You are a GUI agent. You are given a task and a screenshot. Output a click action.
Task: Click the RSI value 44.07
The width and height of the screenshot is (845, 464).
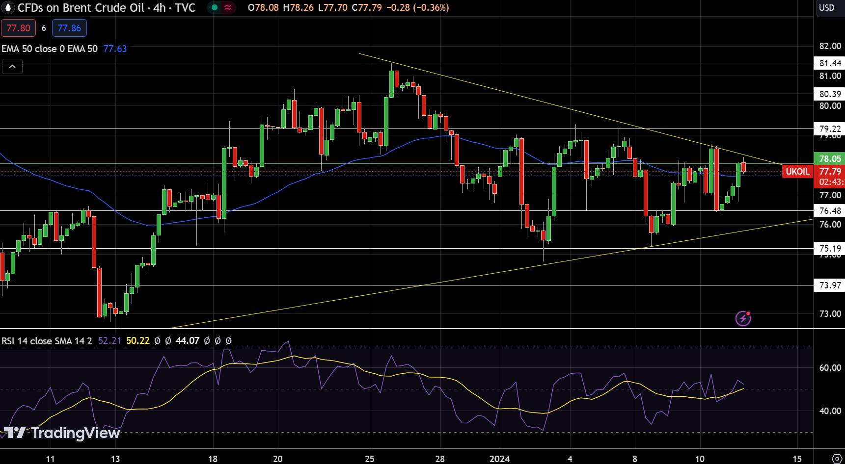point(188,340)
